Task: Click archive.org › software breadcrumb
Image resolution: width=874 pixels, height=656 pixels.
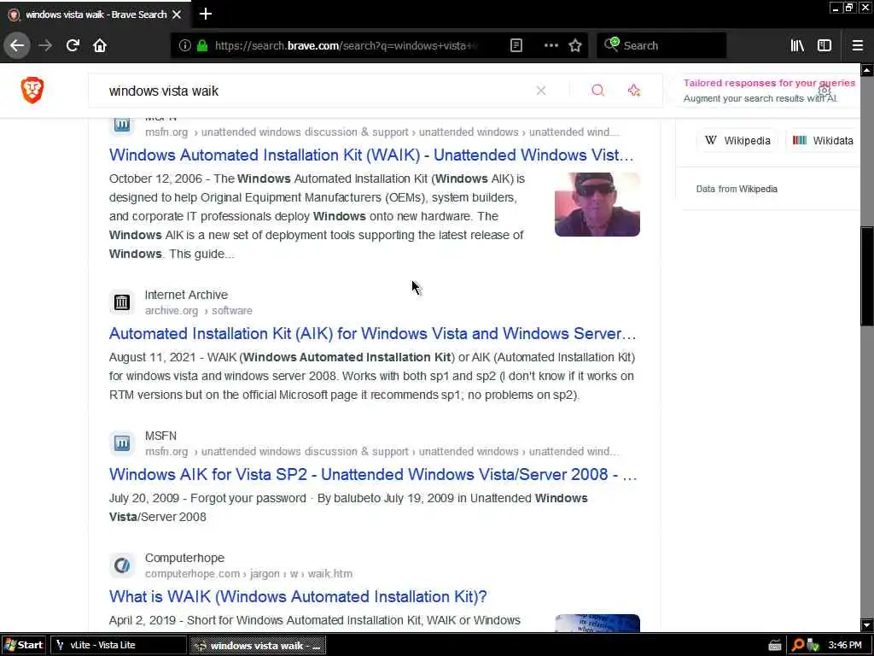Action: (198, 311)
